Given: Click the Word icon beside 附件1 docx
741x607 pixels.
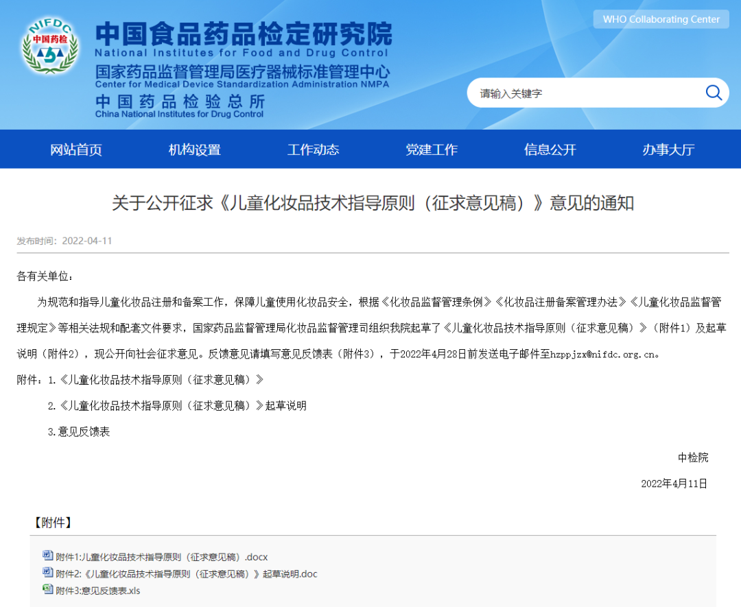Looking at the screenshot, I should [x=47, y=556].
